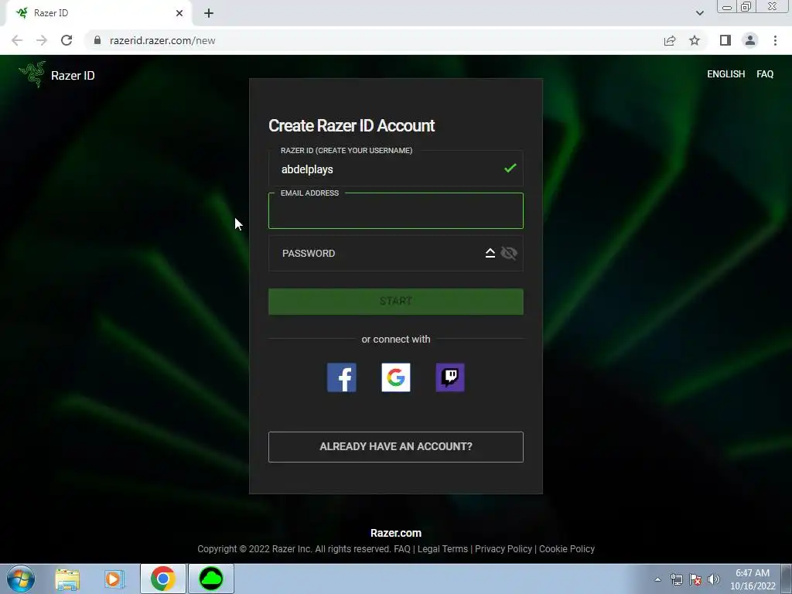Open the Legal Terms link
Image resolution: width=792 pixels, height=594 pixels.
442,549
